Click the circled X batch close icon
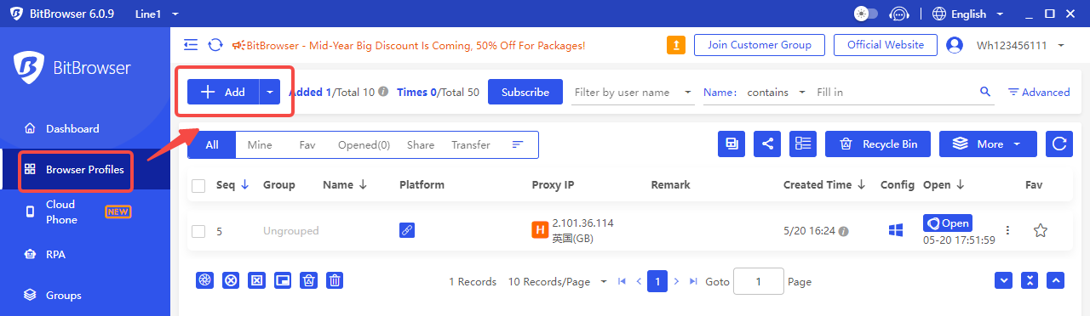This screenshot has width=1090, height=316. pos(230,280)
